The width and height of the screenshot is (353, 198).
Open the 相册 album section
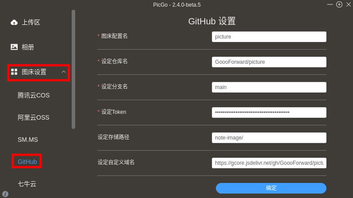pos(28,47)
